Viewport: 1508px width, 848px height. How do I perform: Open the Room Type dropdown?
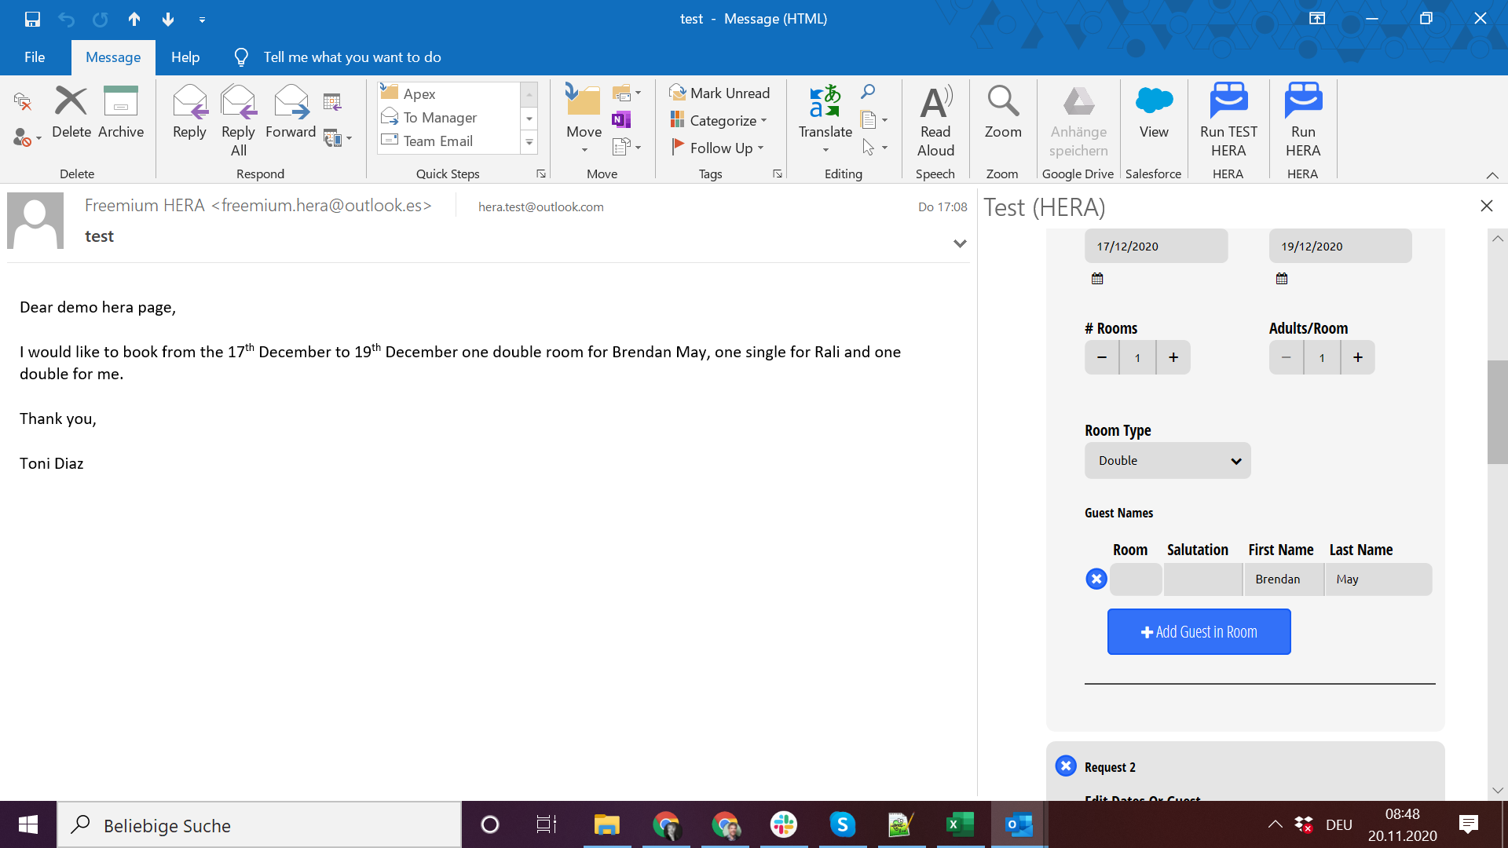coord(1167,461)
